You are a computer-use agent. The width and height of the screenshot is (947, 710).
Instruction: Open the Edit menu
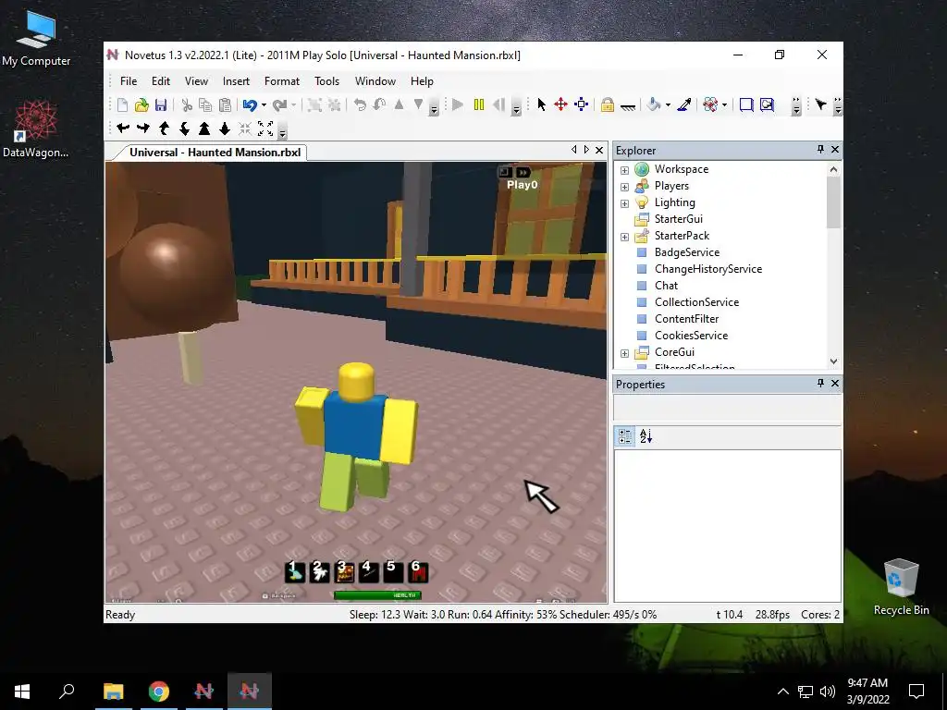[x=161, y=81]
